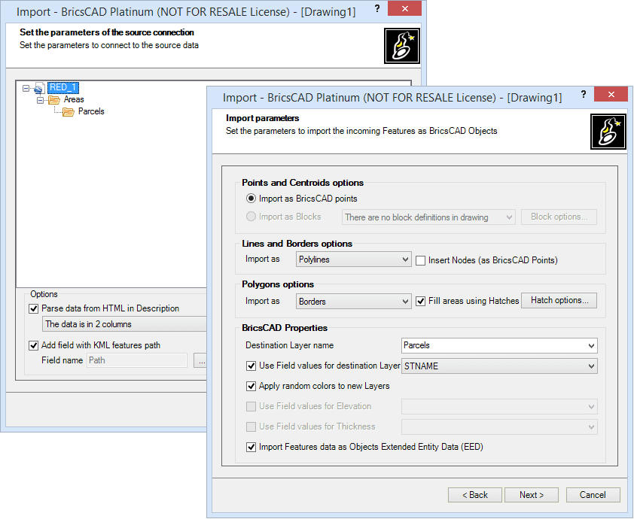Toggle Add field with KML features path
The height and width of the screenshot is (519, 634).
pos(34,346)
